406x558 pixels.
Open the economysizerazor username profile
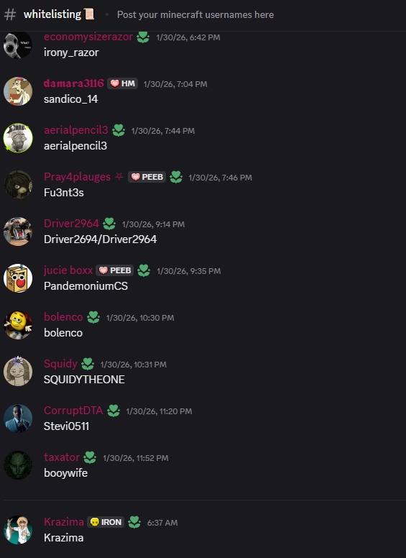(88, 37)
